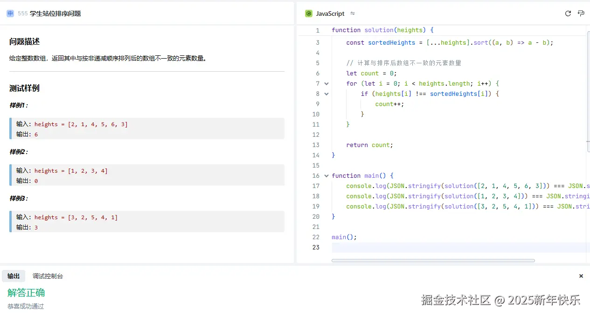Image resolution: width=590 pixels, height=316 pixels.
Task: Open the 调试控制台 tab
Action: point(48,276)
